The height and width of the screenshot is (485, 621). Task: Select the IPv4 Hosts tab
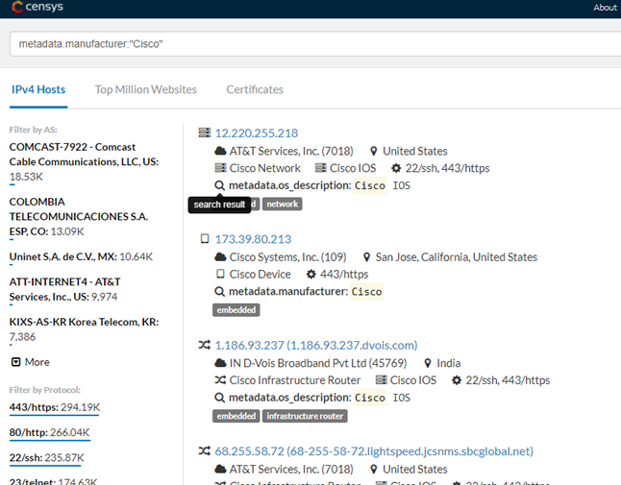[x=38, y=89]
